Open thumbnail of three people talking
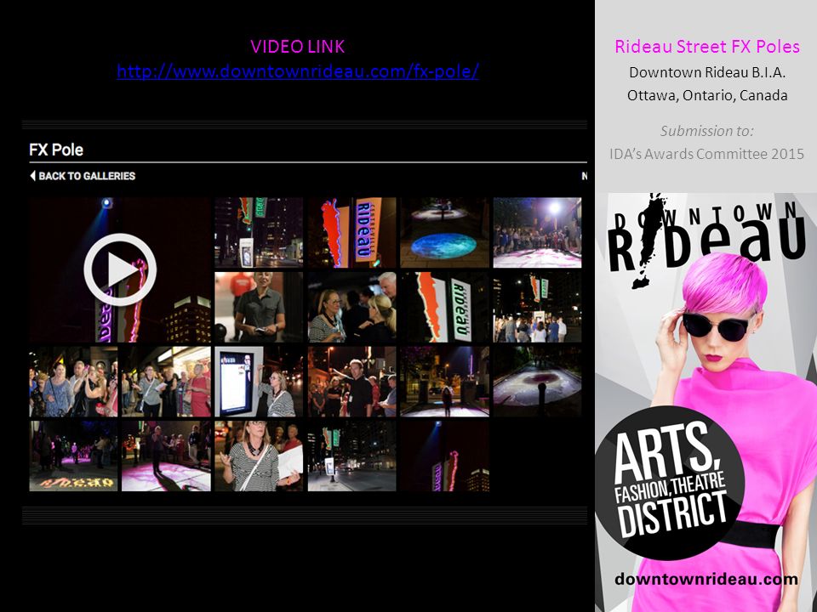Viewport: 817px width, 612px height. point(351,307)
